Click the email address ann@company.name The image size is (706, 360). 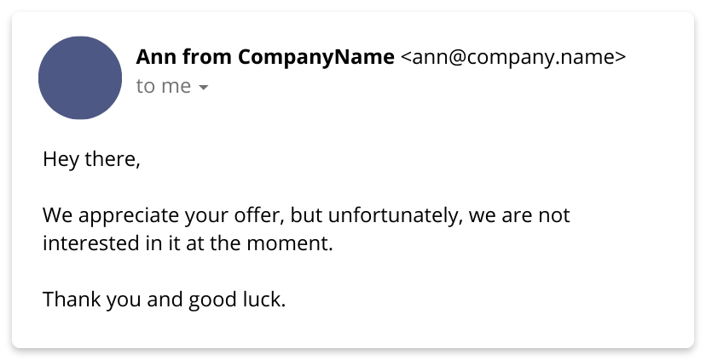[513, 58]
